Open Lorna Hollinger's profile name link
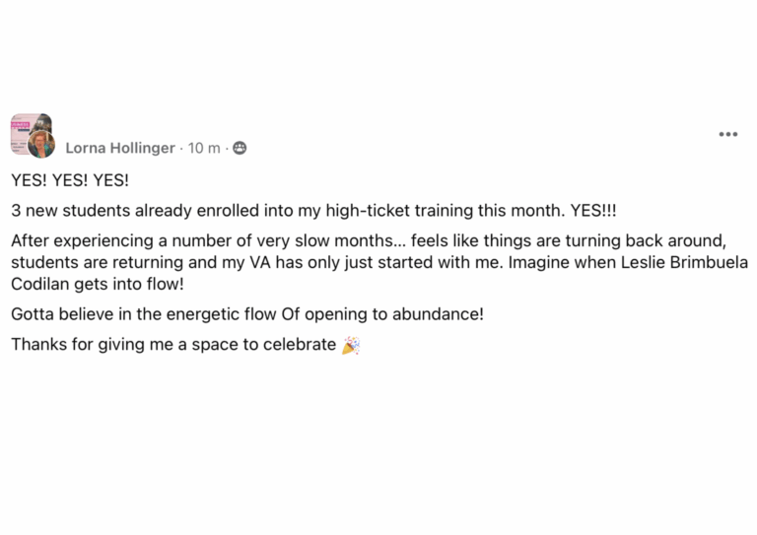 click(120, 148)
